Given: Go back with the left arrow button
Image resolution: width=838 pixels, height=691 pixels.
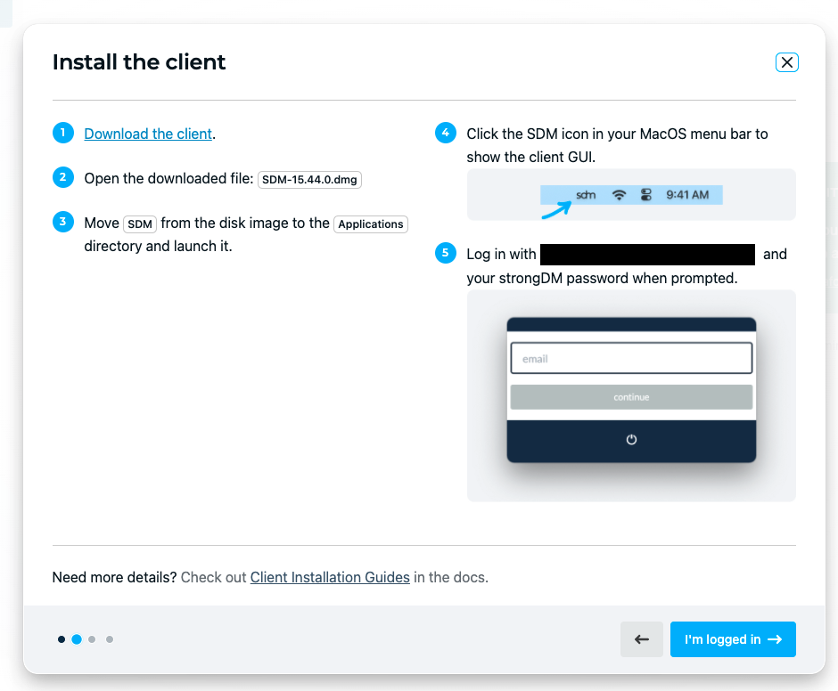Looking at the screenshot, I should point(641,639).
